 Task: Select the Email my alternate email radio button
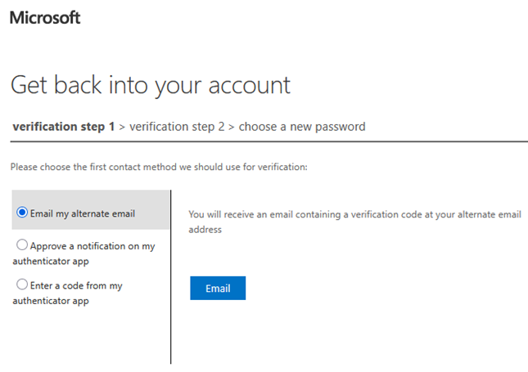point(22,213)
